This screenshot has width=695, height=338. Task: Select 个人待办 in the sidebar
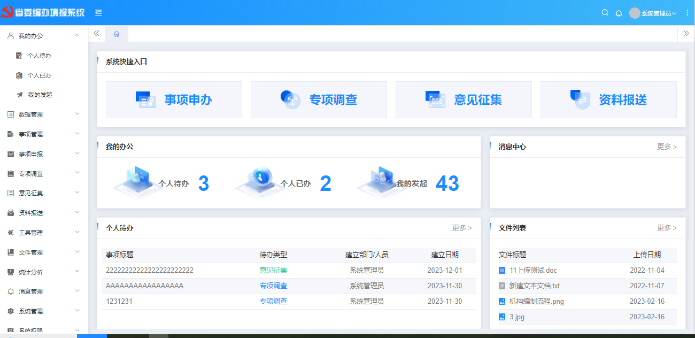click(39, 56)
